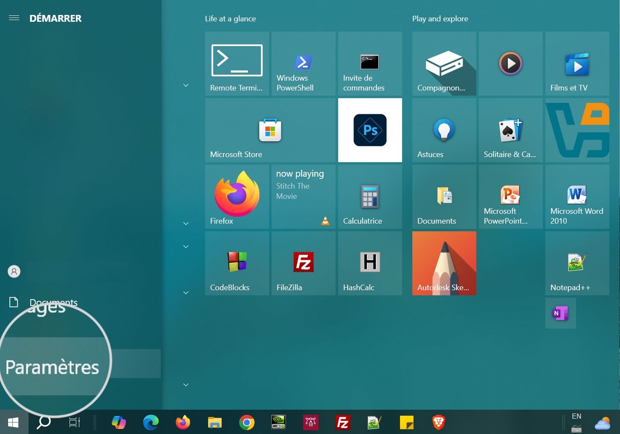Open the HashCalc tile
This screenshot has height=434, width=620.
coord(370,263)
